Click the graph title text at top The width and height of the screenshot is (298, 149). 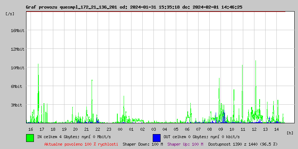point(134,7)
